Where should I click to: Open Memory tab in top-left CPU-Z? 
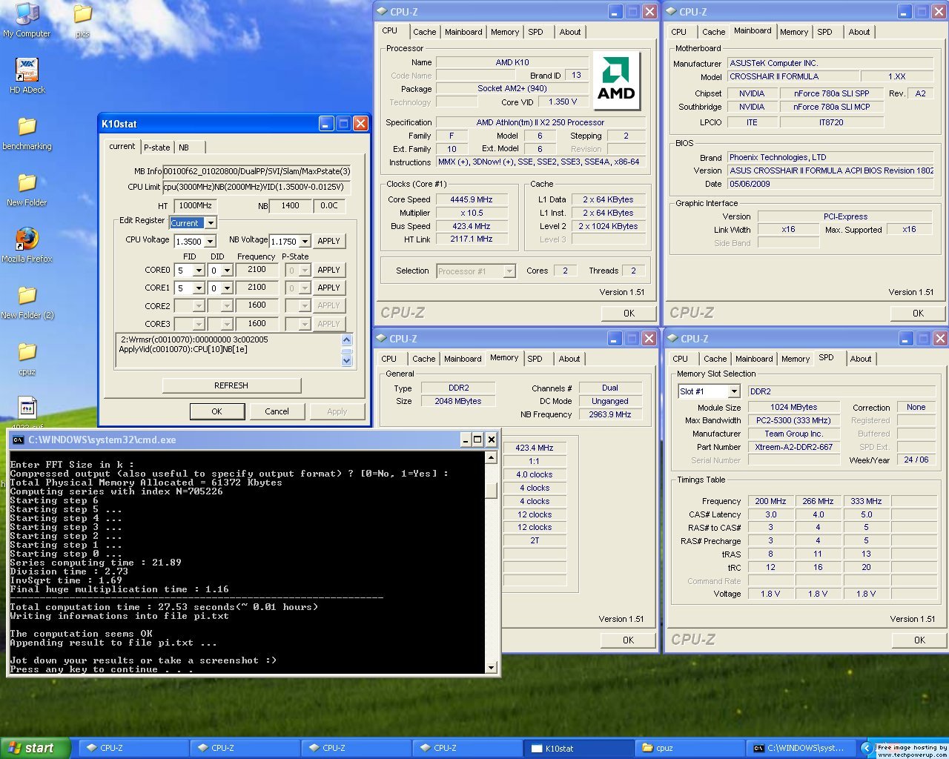tap(505, 32)
